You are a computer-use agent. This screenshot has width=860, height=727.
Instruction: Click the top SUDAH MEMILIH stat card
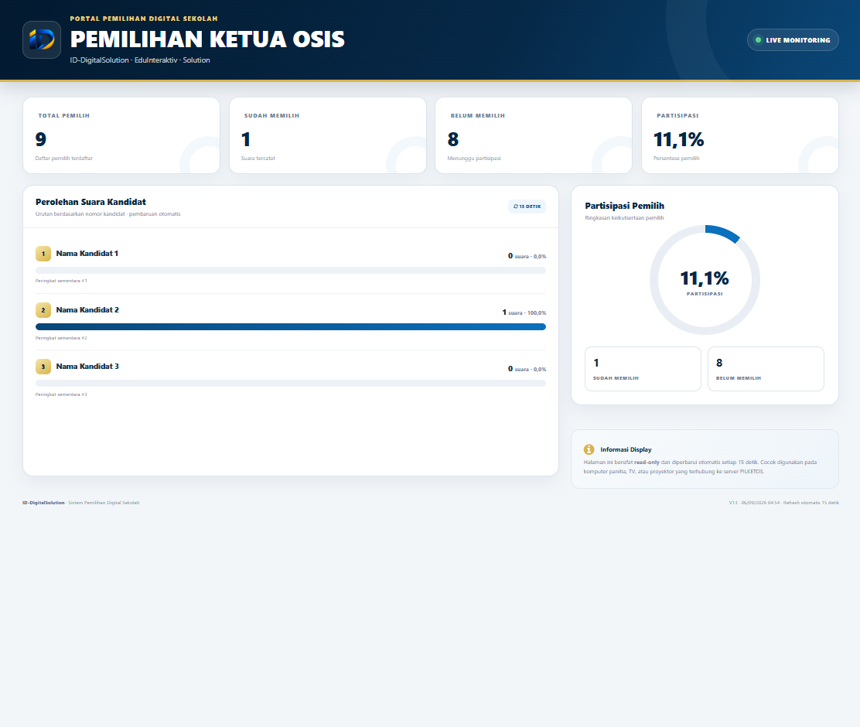pyautogui.click(x=327, y=135)
